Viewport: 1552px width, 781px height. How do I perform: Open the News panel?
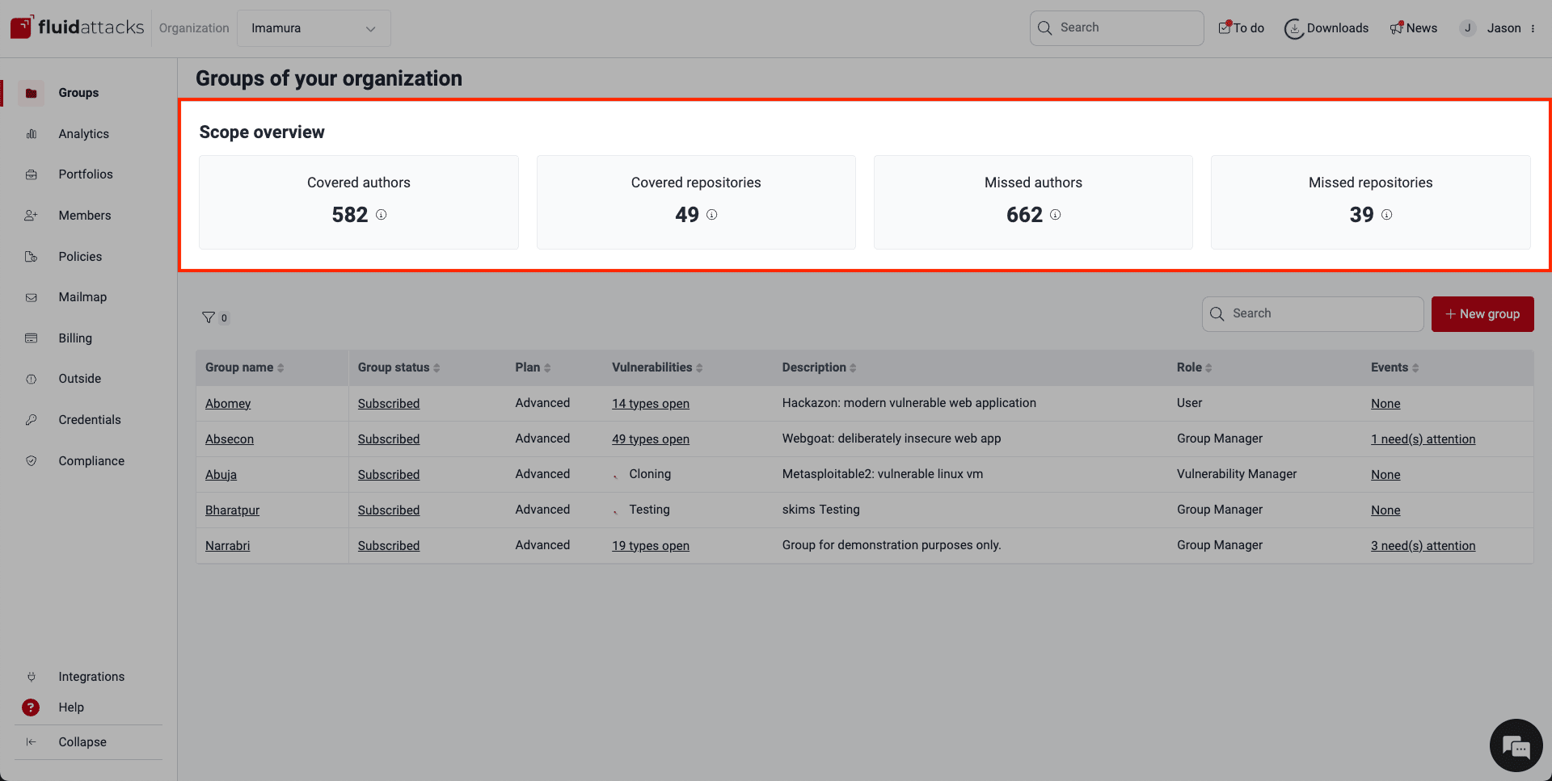(x=1414, y=28)
